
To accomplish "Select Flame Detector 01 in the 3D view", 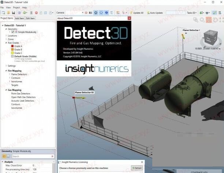I will point(85,93).
